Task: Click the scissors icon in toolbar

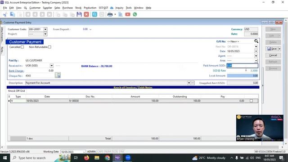Action: point(5,14)
